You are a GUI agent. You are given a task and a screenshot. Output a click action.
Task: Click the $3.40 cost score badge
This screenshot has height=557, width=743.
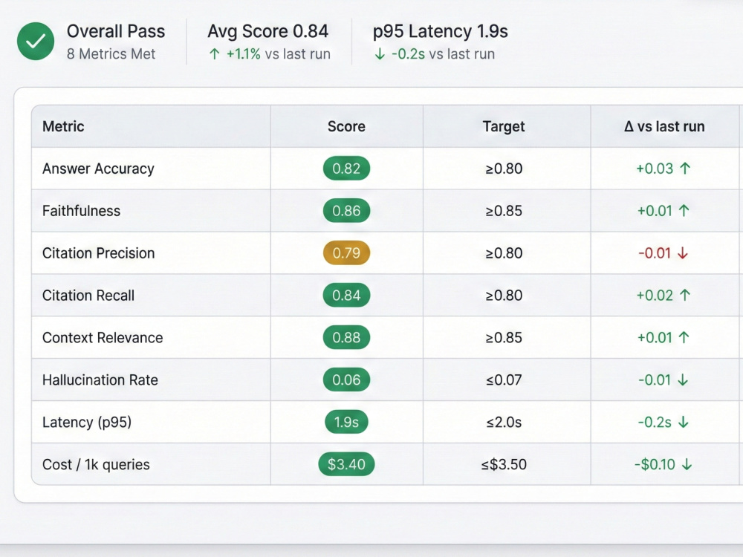(346, 464)
